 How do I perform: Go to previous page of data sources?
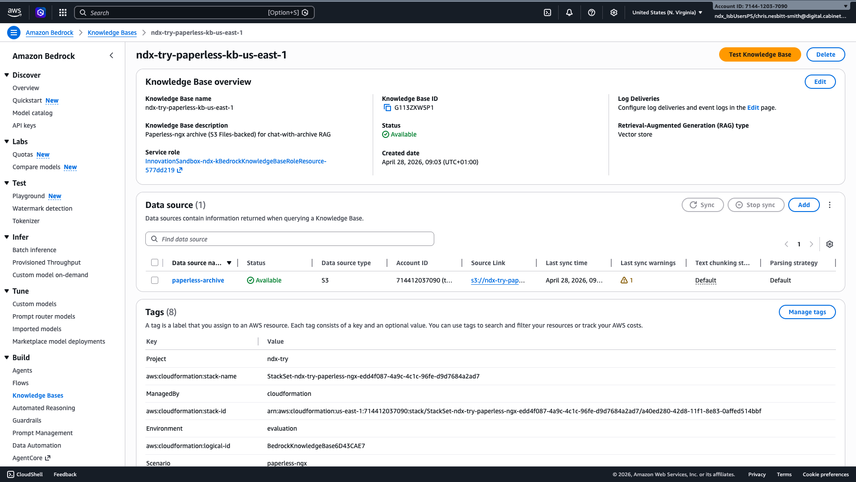(x=786, y=244)
